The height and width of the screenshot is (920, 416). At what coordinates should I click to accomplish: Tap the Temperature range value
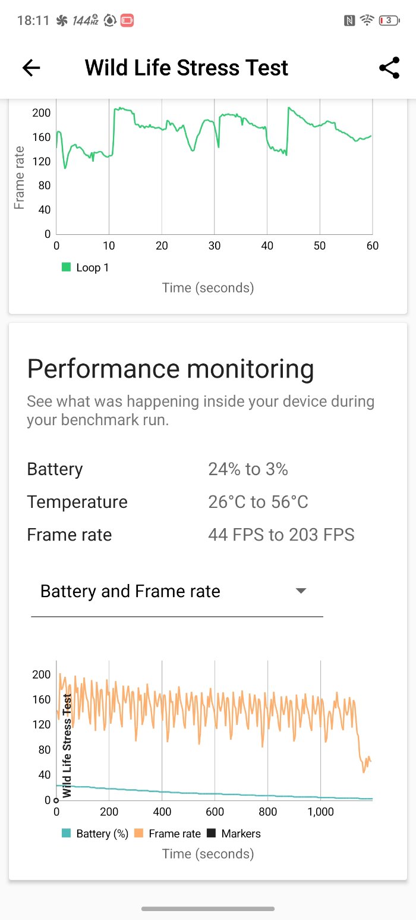(258, 502)
